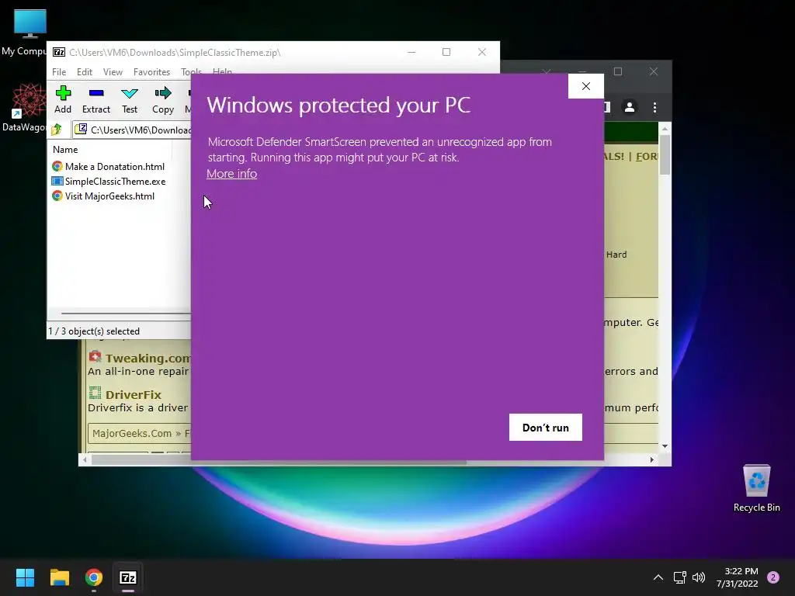
Task: Select the Make a Donatation.html file
Action: 109,166
